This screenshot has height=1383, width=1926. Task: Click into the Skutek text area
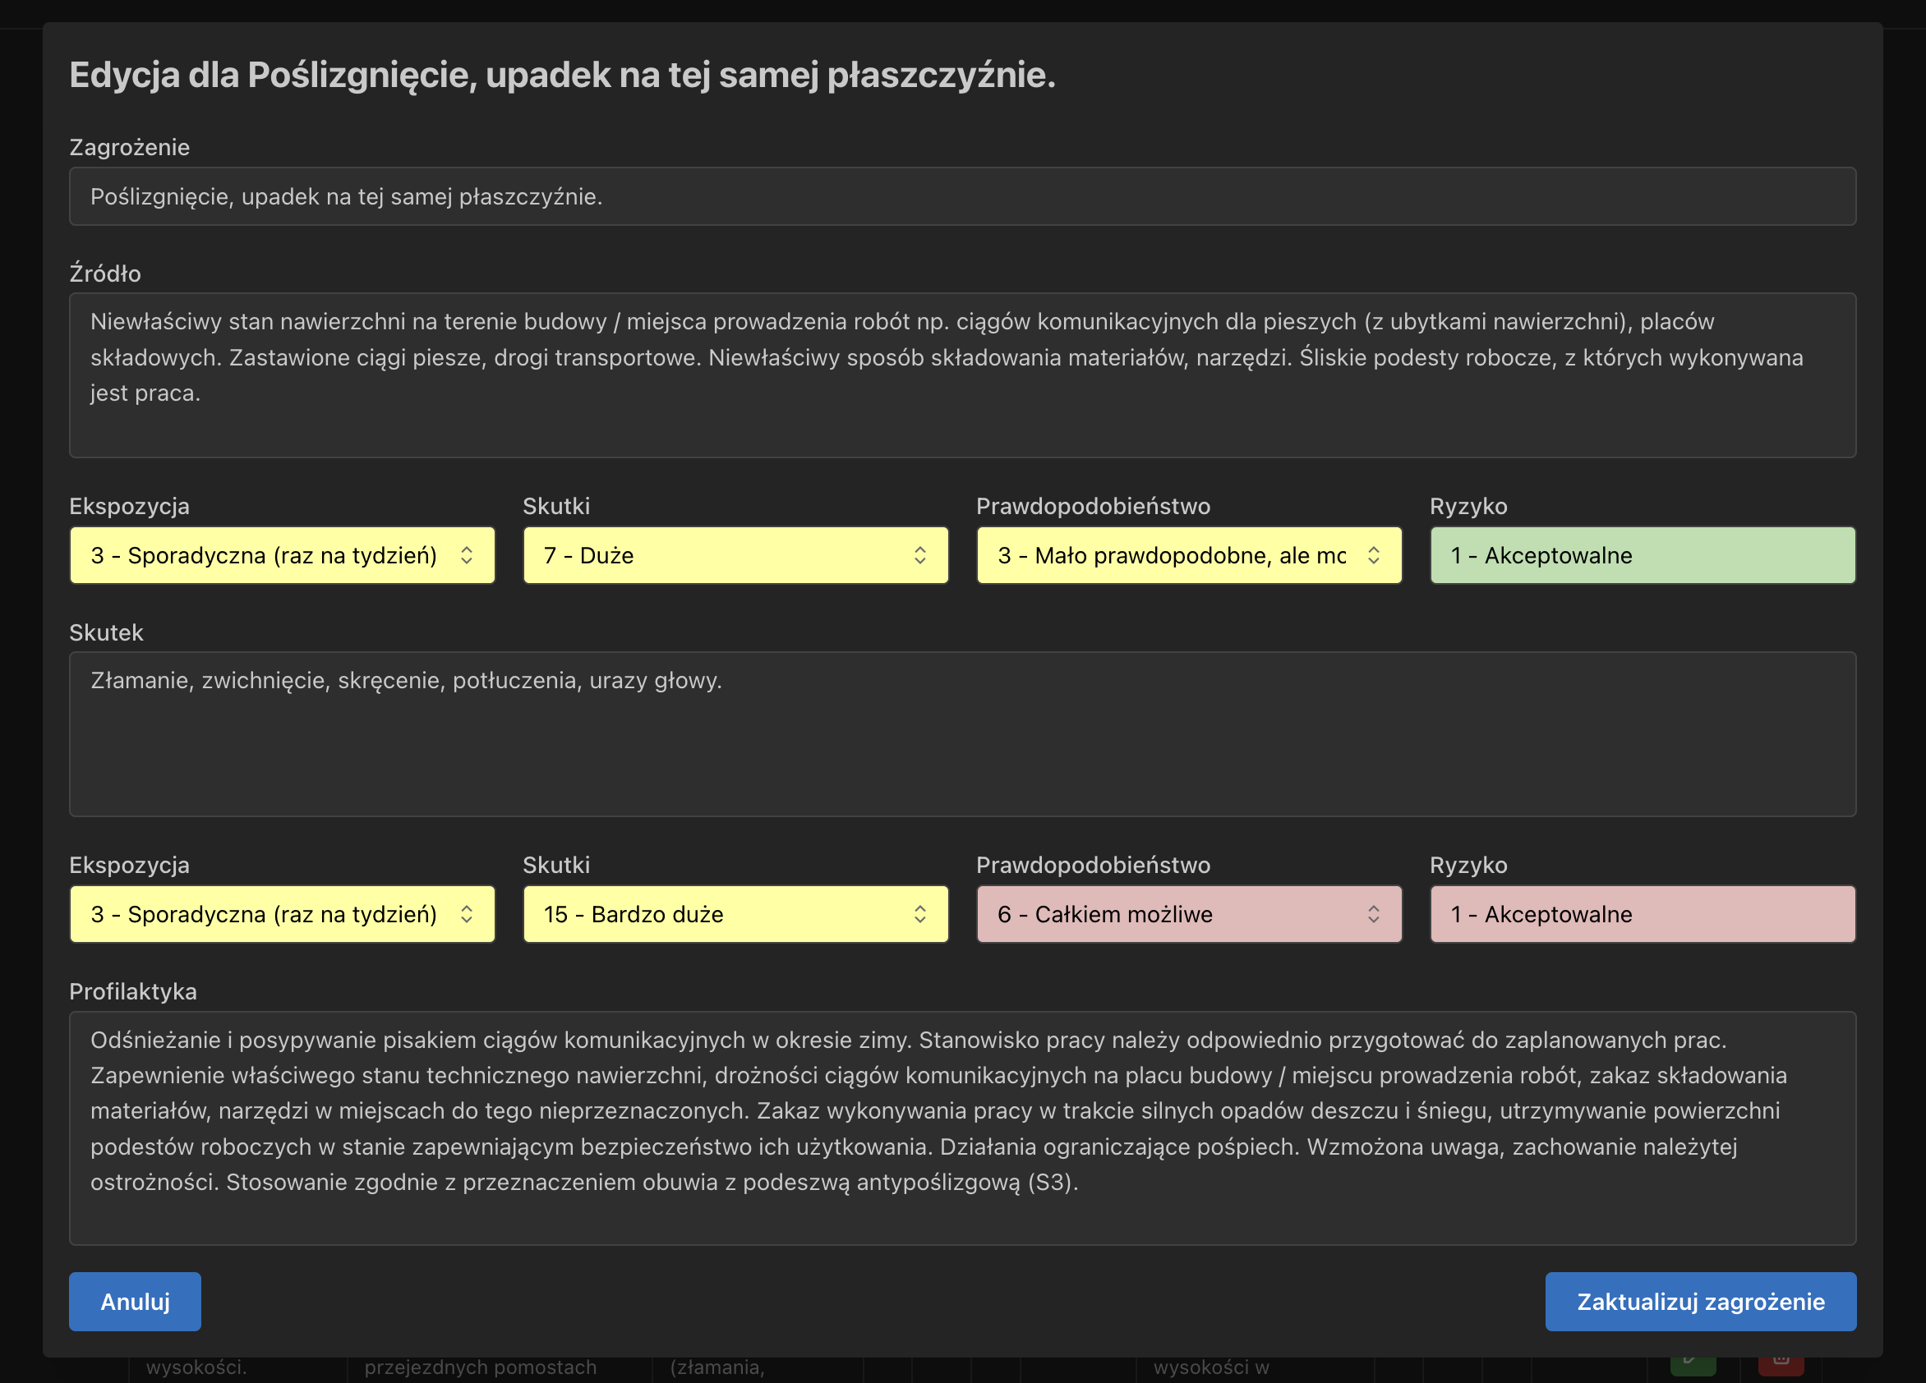coord(962,734)
